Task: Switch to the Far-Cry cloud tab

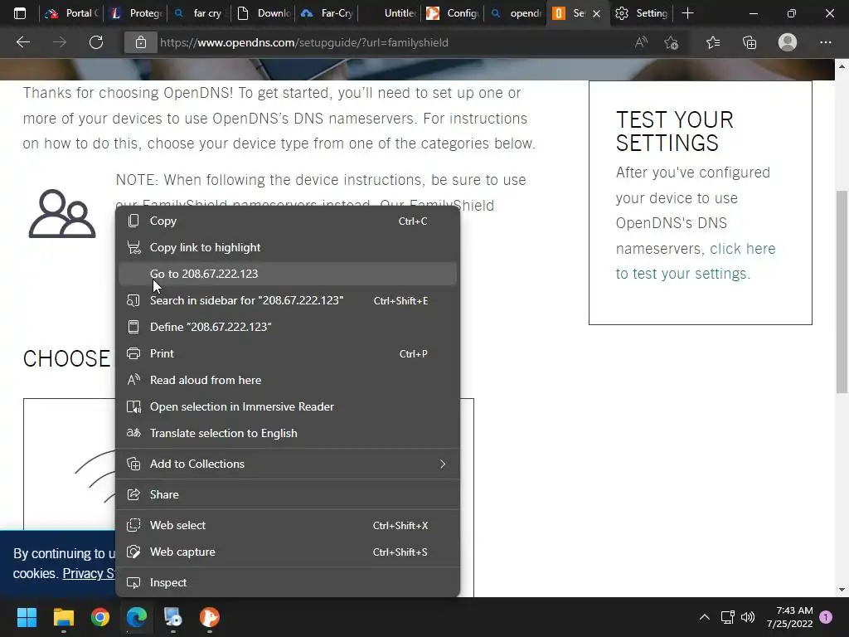Action: tap(327, 13)
